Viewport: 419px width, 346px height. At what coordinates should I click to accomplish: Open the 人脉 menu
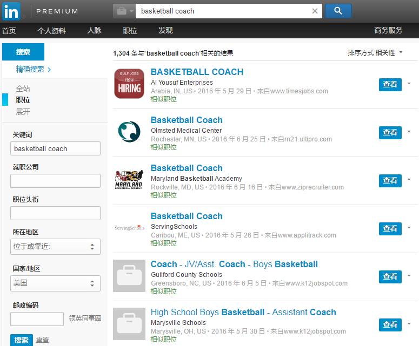[x=94, y=30]
